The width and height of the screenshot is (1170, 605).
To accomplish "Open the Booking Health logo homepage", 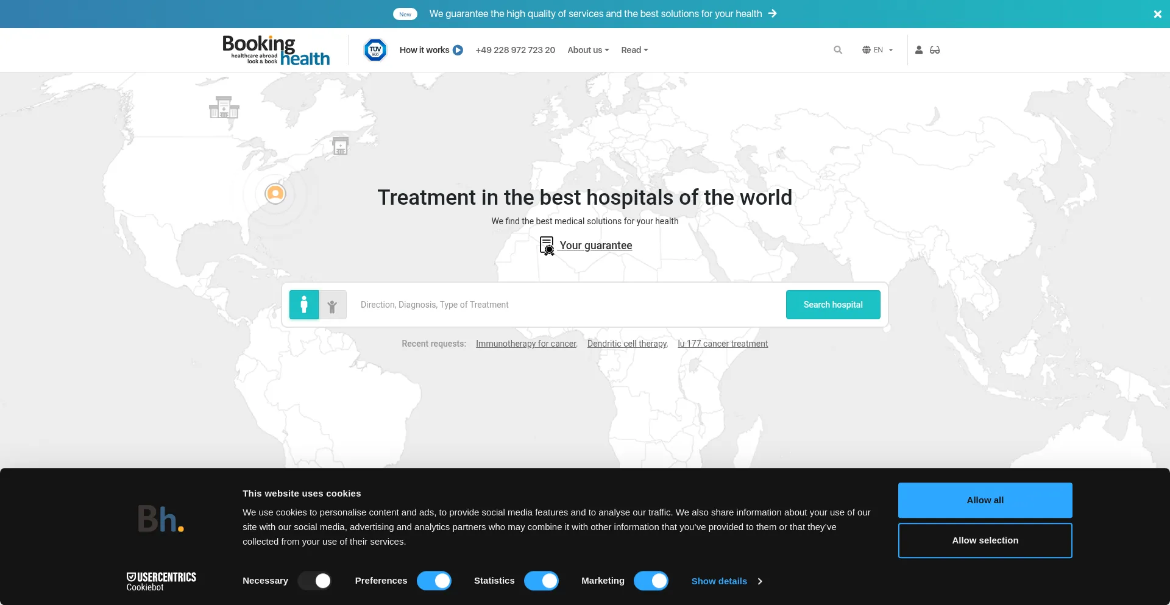I will pos(276,50).
